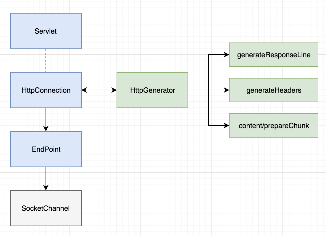Click the "SocketChannel" label text
This screenshot has width=326, height=235.
tap(46, 208)
